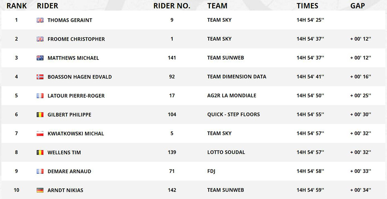Select the RANK column header

pyautogui.click(x=17, y=6)
